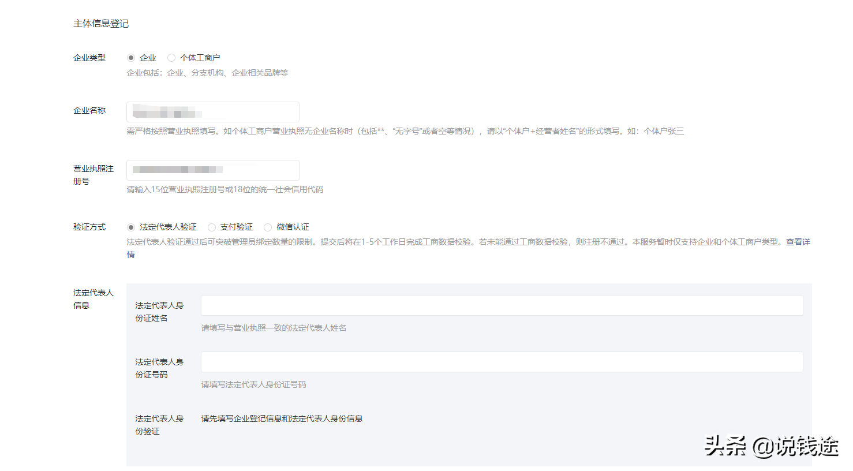
Task: Click the 企业包括 helper text under 企业类型
Action: [207, 73]
